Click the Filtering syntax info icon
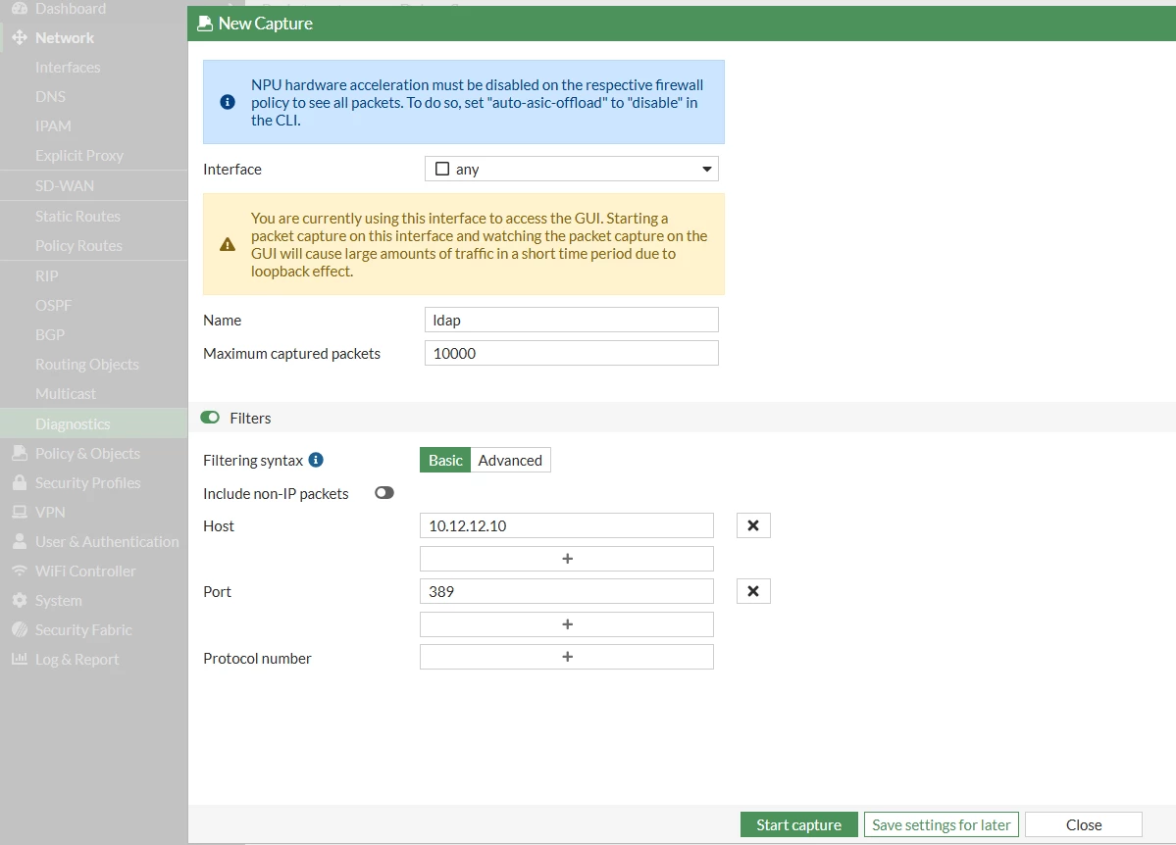This screenshot has height=845, width=1176. pyautogui.click(x=316, y=460)
